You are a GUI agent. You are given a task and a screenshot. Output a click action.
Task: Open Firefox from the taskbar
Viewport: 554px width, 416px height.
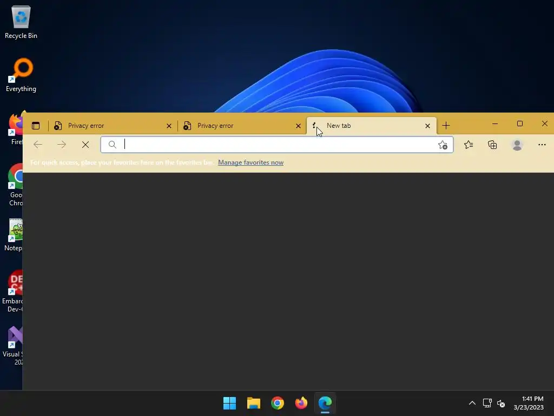tap(301, 403)
